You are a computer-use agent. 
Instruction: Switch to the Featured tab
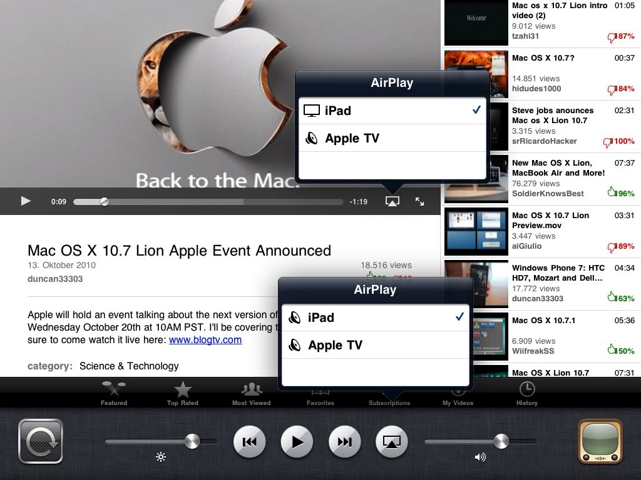click(114, 394)
